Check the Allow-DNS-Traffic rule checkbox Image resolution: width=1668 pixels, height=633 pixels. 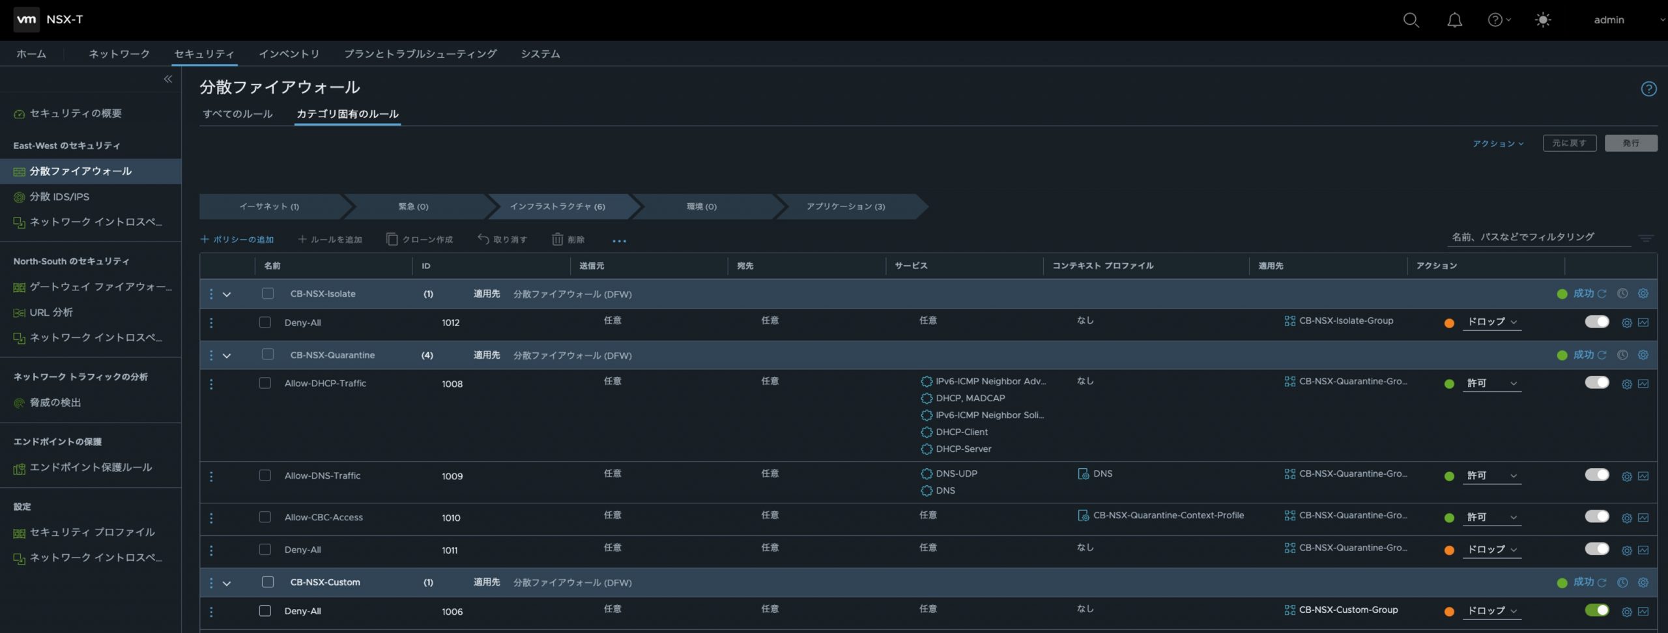click(x=265, y=476)
